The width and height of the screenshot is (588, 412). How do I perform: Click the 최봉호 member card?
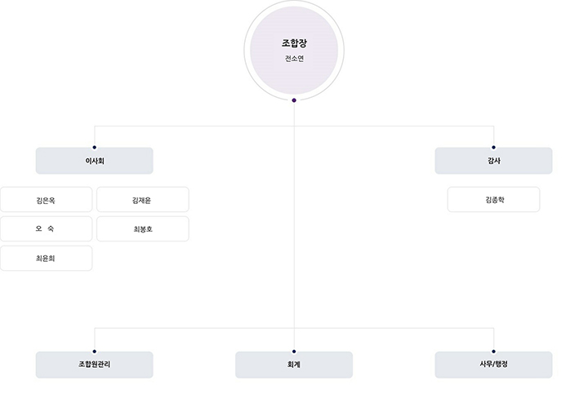click(142, 229)
